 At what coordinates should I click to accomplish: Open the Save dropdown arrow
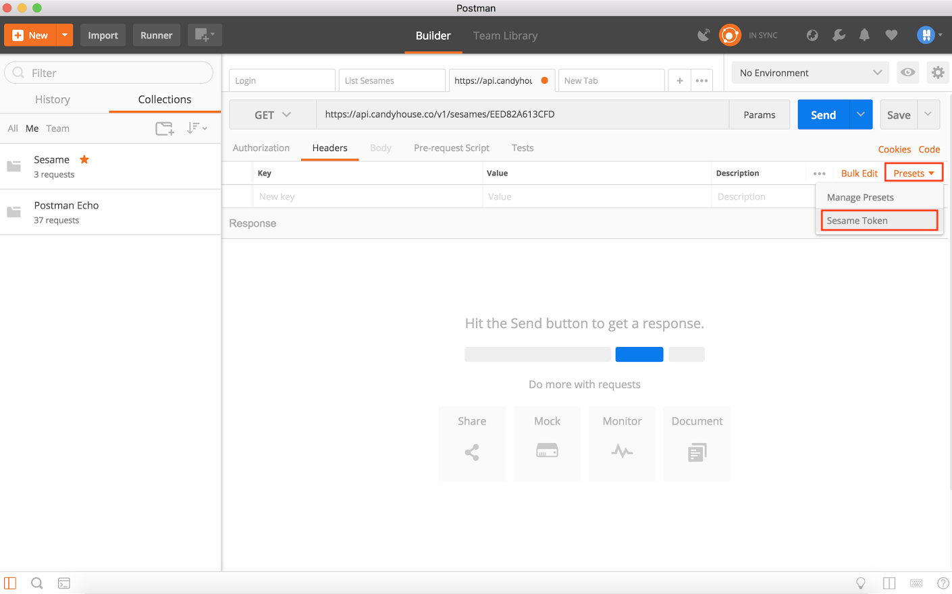(x=928, y=115)
